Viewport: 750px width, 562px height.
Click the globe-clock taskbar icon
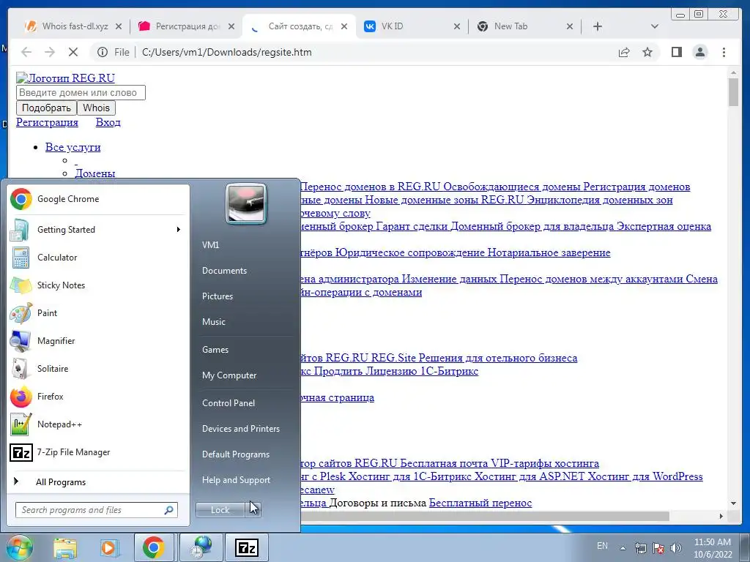tap(202, 547)
